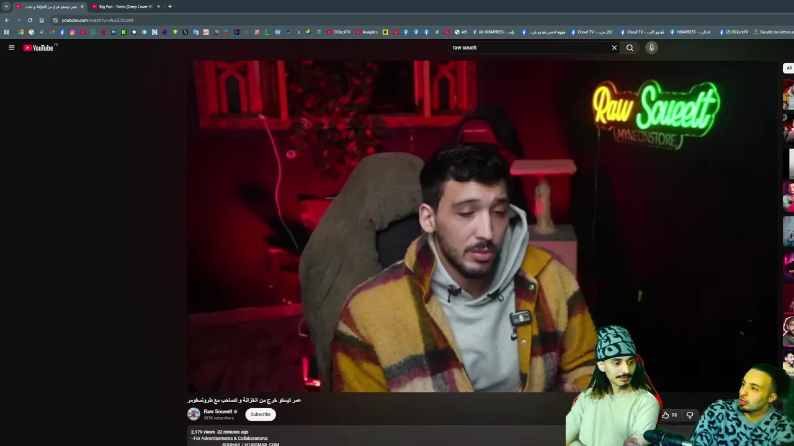Close the active YouTube video tab
Viewport: 794px width, 446px height.
click(x=82, y=7)
